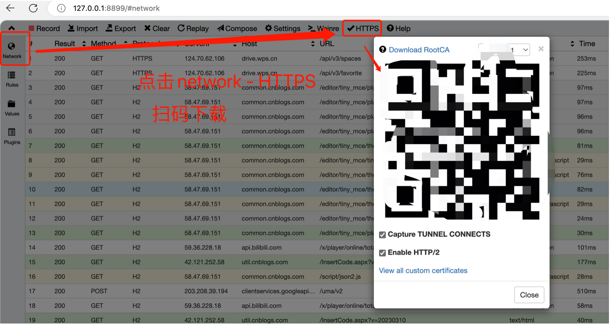The image size is (614, 326).
Task: Select session row number 7
Action: point(30,146)
